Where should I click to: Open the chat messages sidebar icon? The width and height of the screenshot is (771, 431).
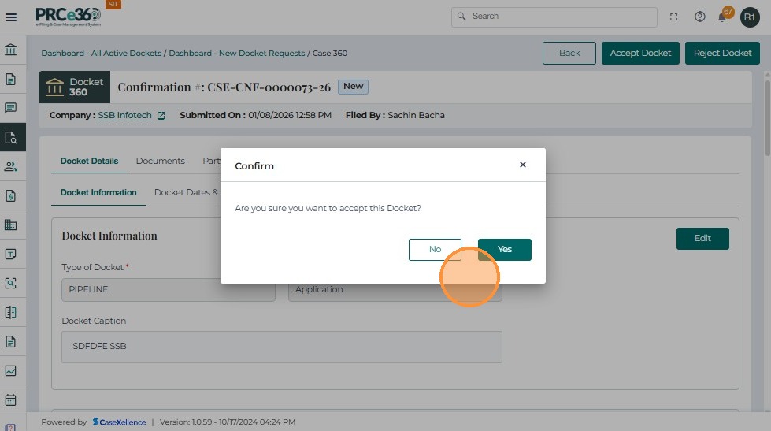[x=11, y=107]
